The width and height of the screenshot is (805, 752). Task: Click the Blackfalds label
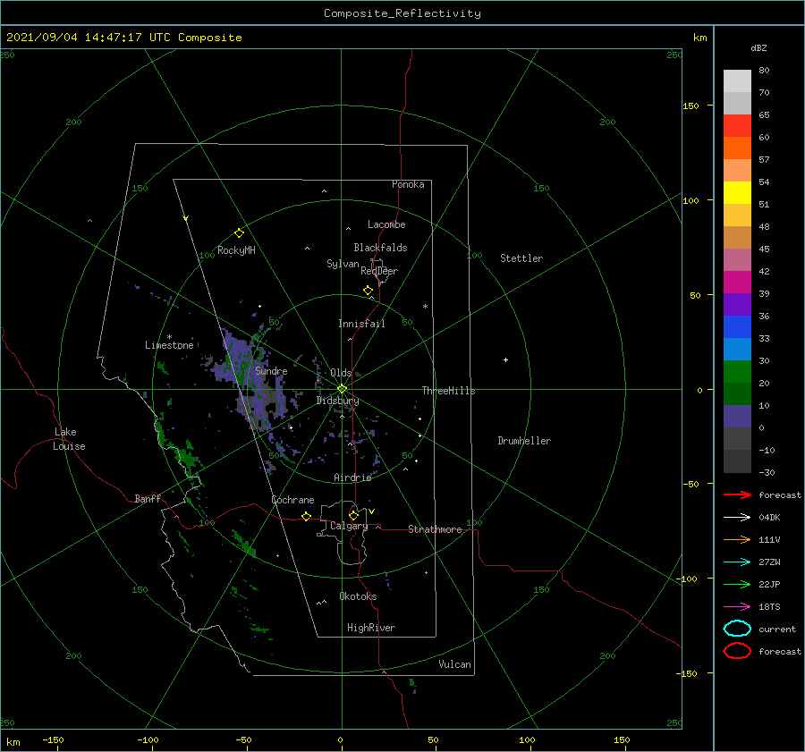coord(380,248)
